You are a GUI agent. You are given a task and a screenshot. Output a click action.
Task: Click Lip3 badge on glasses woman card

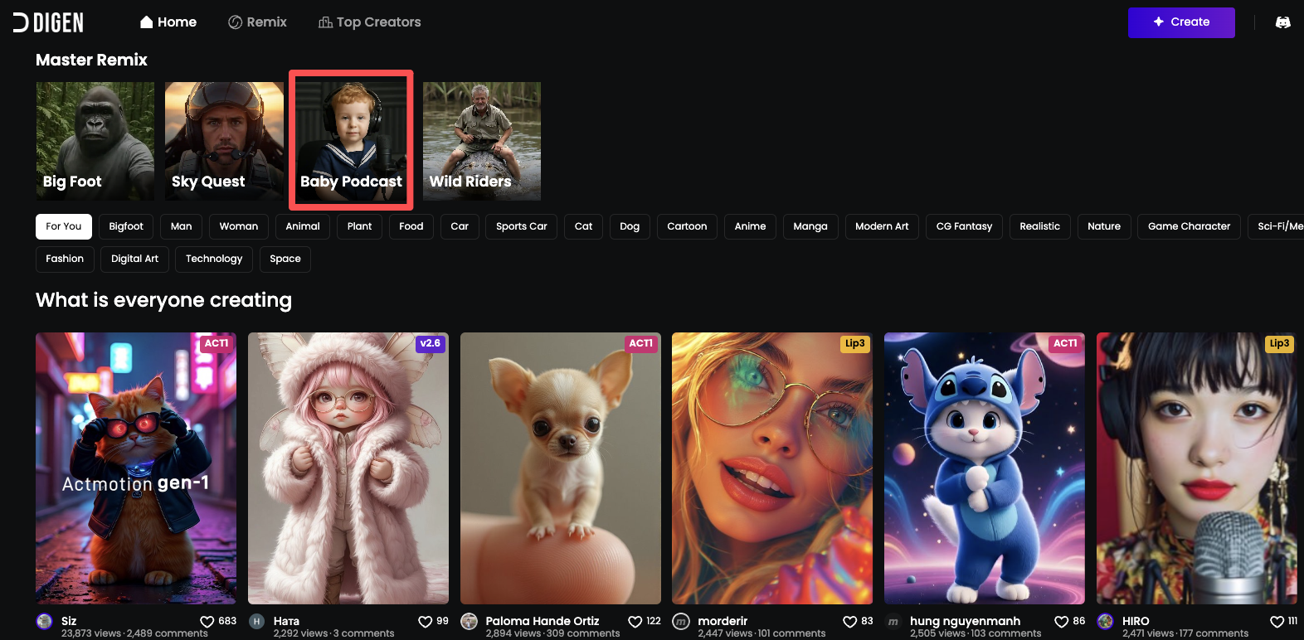(854, 343)
